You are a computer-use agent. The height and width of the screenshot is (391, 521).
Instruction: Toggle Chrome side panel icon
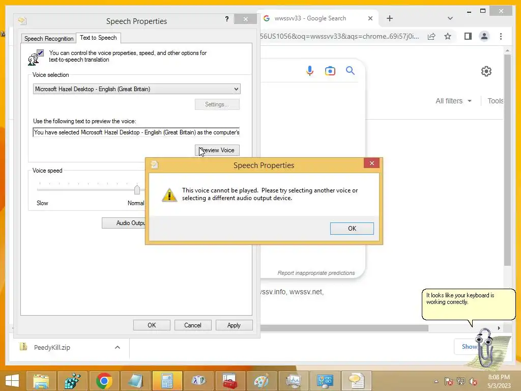click(x=468, y=36)
